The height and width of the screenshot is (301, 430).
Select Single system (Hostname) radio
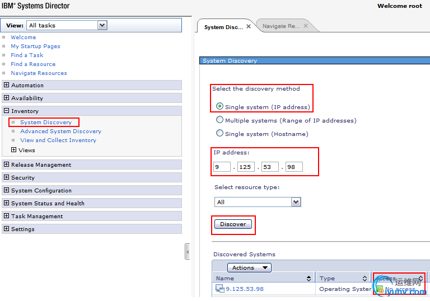click(219, 133)
